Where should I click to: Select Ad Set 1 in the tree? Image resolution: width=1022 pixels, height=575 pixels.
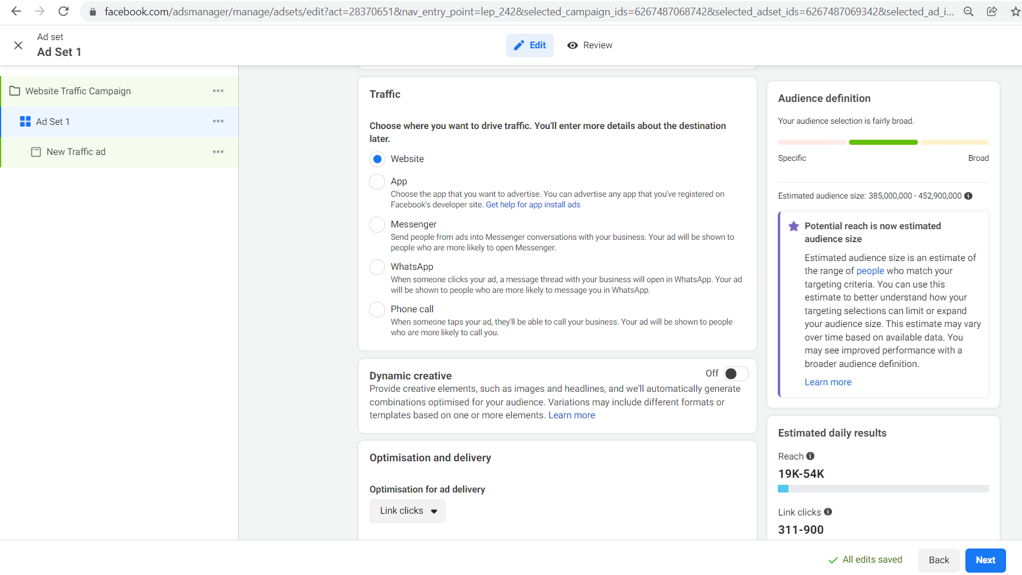pos(120,122)
